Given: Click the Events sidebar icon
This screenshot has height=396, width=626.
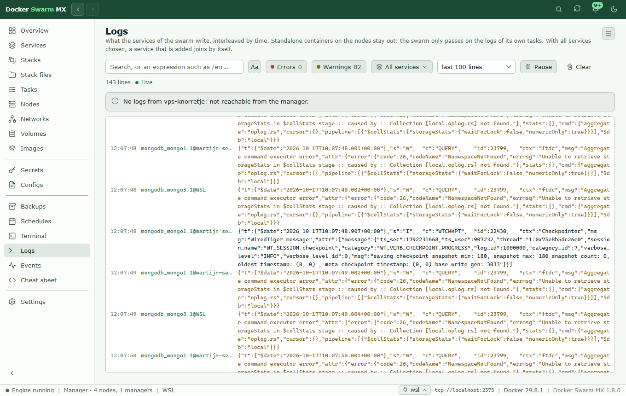Looking at the screenshot, I should (x=12, y=265).
